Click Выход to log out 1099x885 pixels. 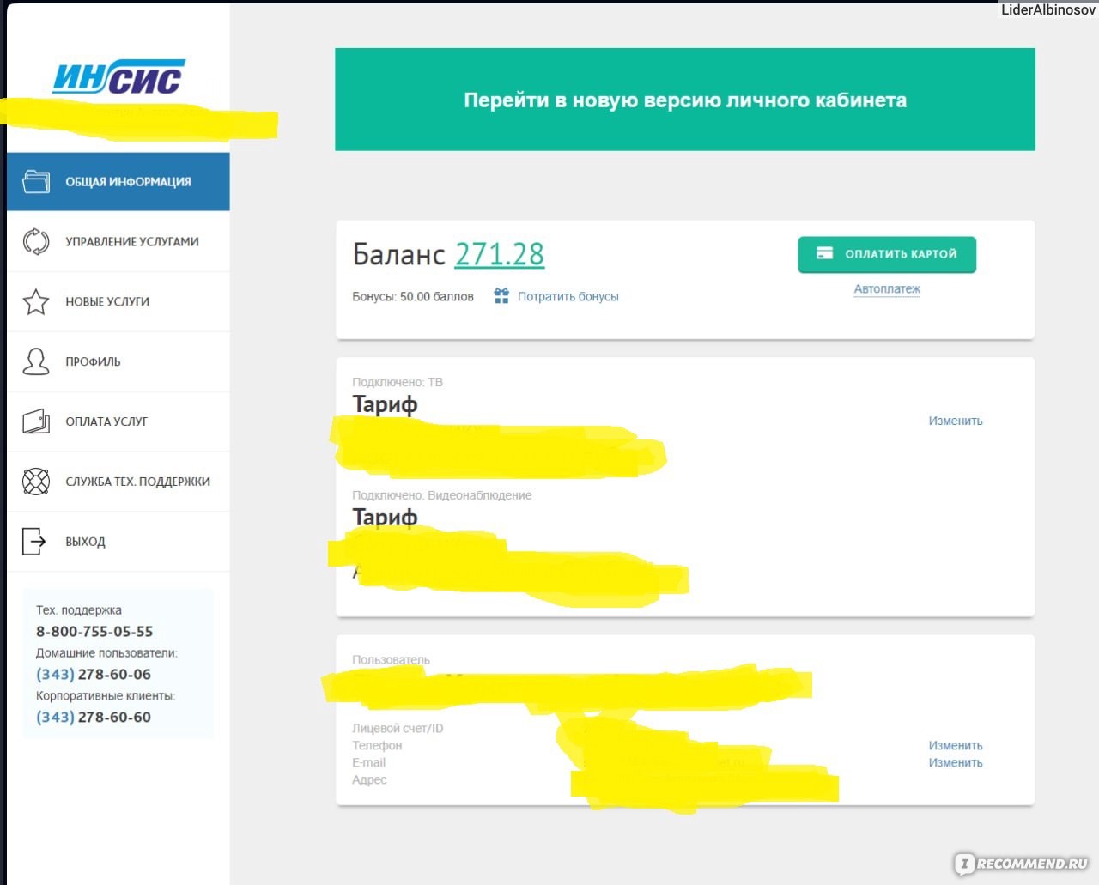(118, 542)
